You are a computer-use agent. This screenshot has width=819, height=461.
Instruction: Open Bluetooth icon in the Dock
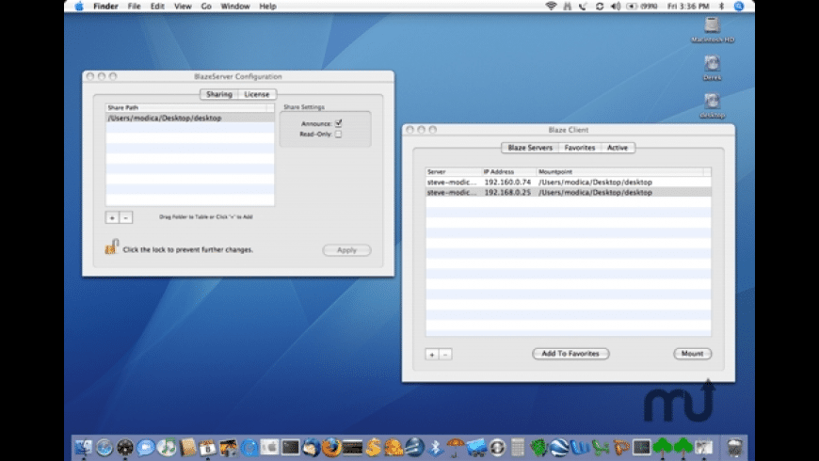(435, 448)
